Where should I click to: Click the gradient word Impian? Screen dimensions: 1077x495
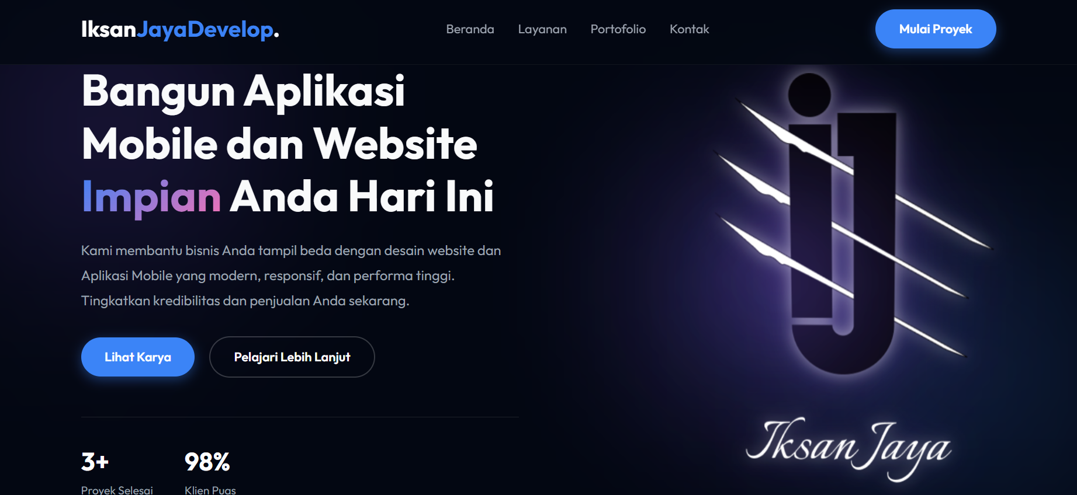click(151, 197)
